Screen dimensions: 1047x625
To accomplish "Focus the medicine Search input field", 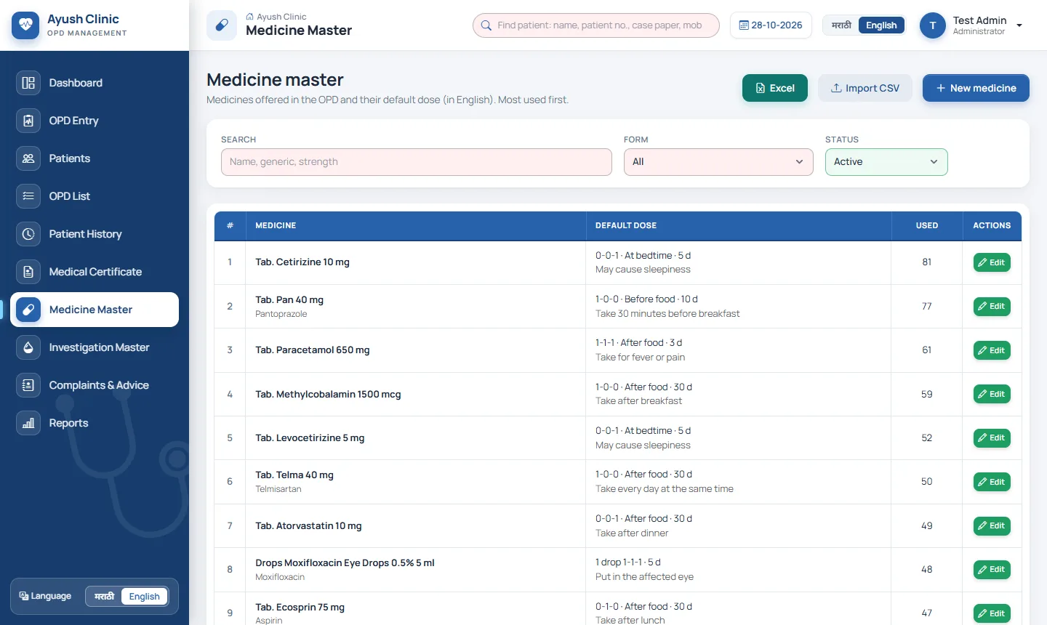I will pyautogui.click(x=417, y=162).
